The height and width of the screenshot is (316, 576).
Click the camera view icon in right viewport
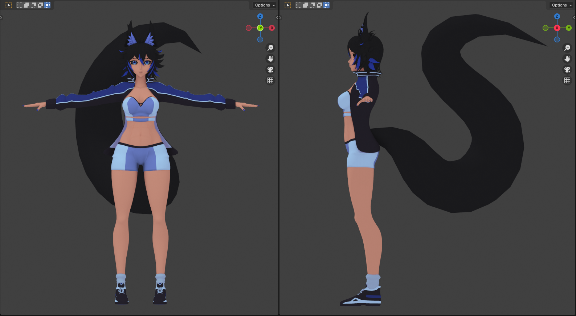click(567, 70)
